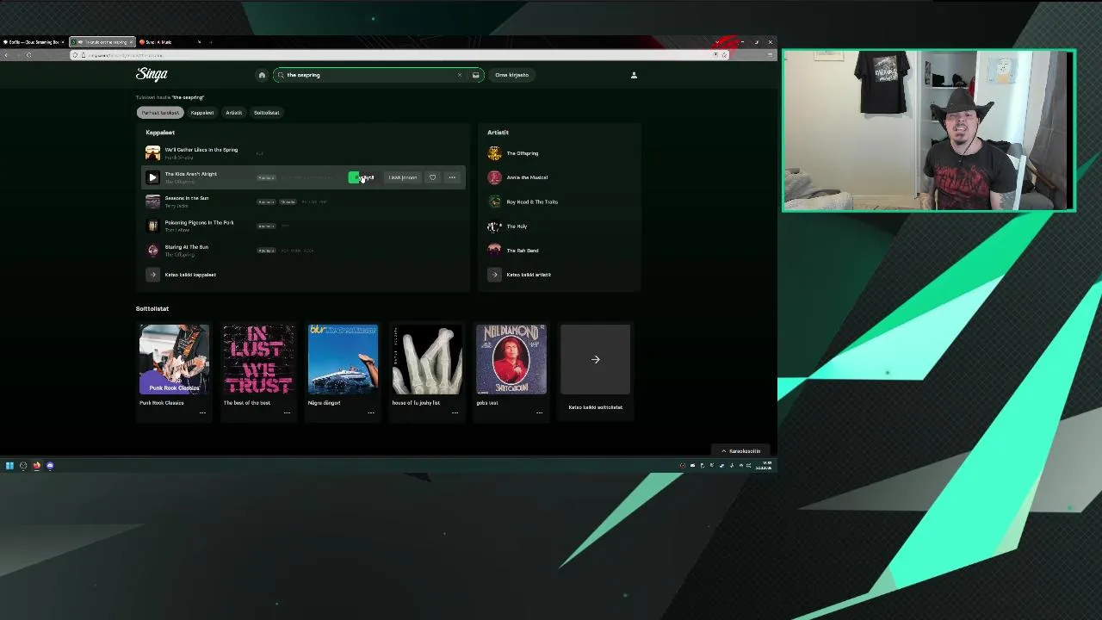Open the taskbar clock
Viewport: 1102px width, 620px height.
click(x=764, y=466)
